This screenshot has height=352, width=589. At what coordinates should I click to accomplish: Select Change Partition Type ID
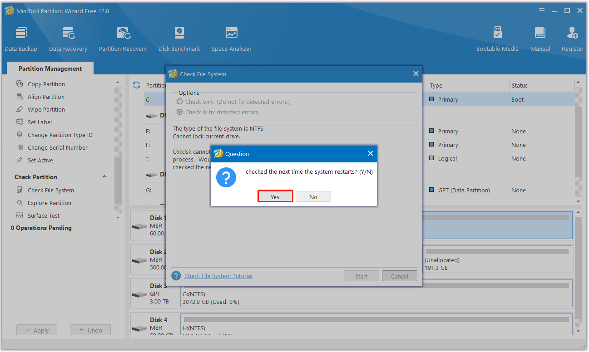point(59,135)
